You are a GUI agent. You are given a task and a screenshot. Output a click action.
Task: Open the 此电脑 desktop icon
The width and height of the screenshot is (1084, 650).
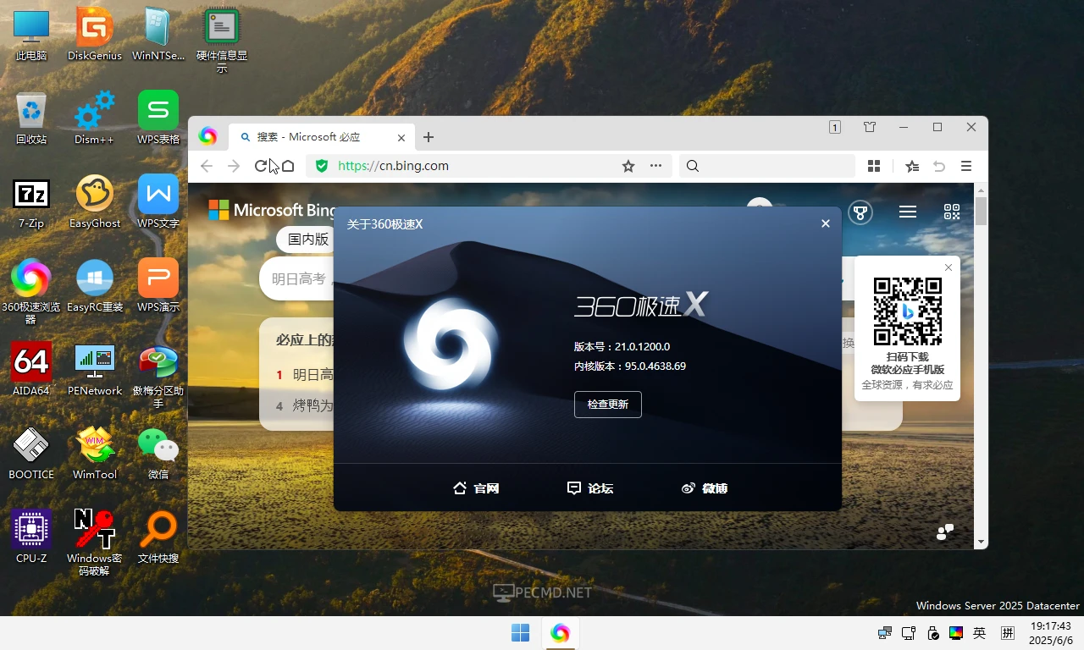click(31, 34)
